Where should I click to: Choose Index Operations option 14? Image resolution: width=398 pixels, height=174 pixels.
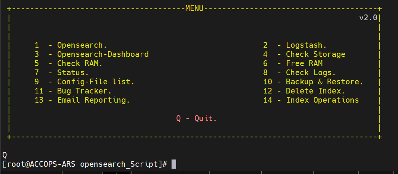(311, 100)
